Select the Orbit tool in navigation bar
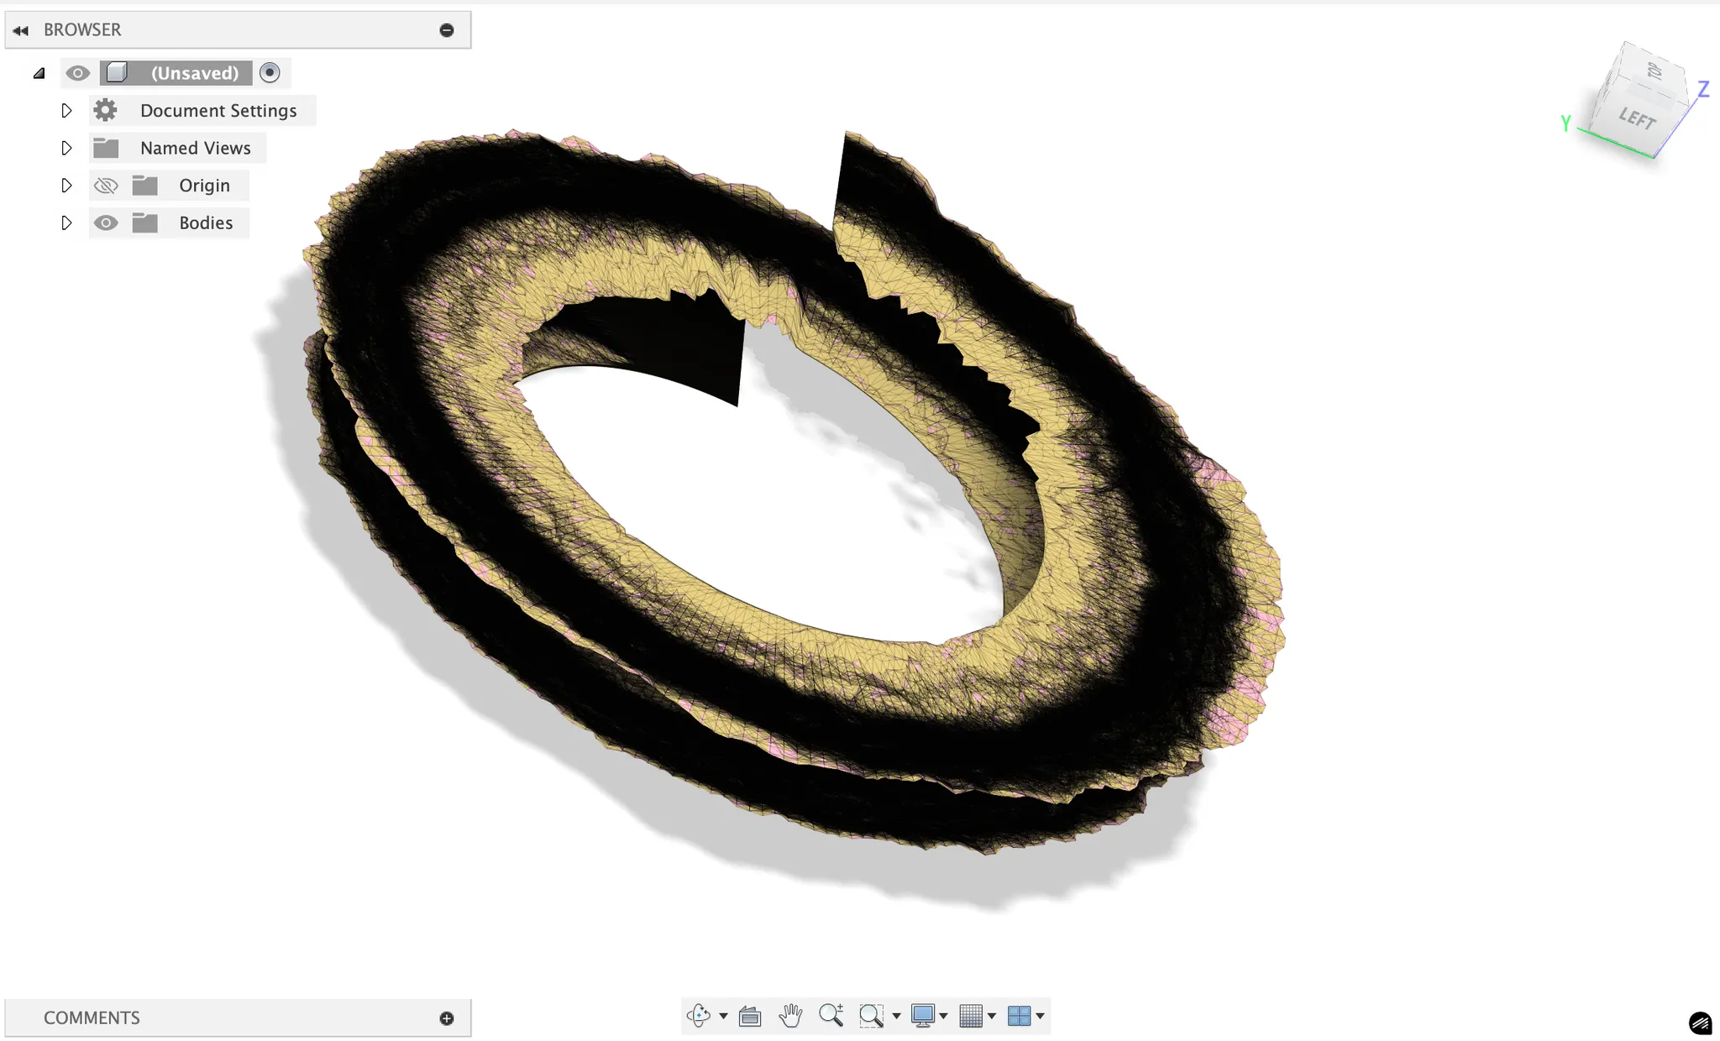 pos(699,1016)
